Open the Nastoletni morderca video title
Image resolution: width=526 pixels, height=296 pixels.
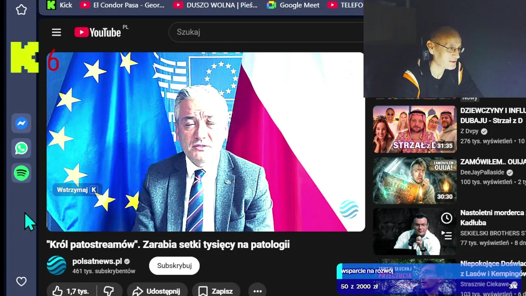coord(493,218)
